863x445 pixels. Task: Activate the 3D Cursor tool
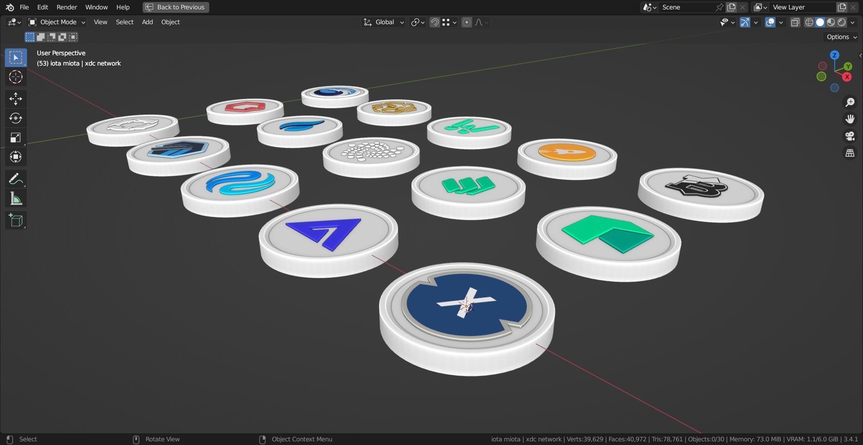(x=16, y=77)
